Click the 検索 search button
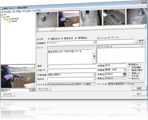This screenshot has width=148, height=120. tap(140, 41)
